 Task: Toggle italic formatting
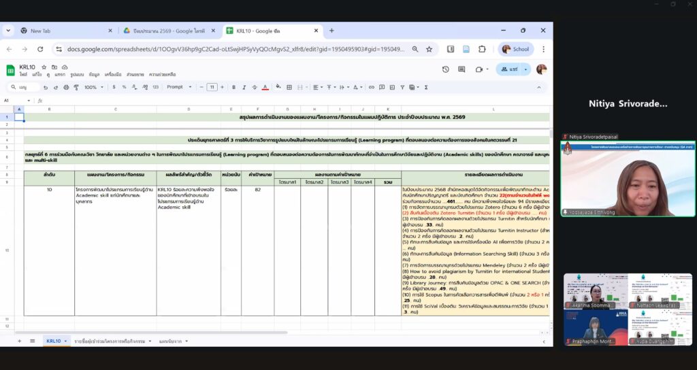tap(242, 87)
